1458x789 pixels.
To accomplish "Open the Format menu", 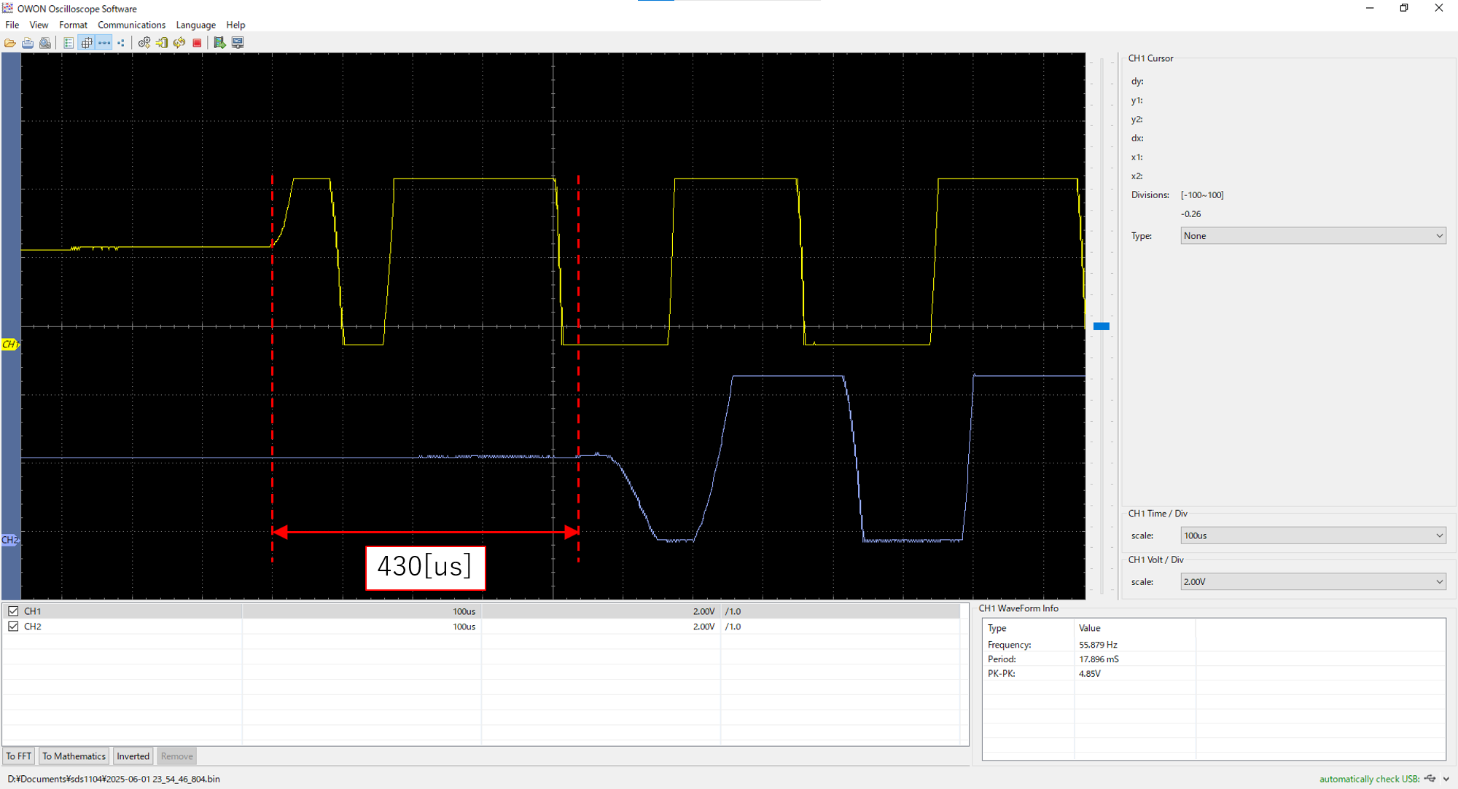I will 73,25.
